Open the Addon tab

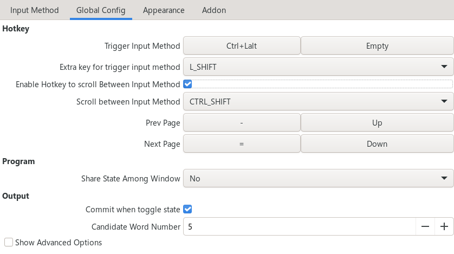214,10
